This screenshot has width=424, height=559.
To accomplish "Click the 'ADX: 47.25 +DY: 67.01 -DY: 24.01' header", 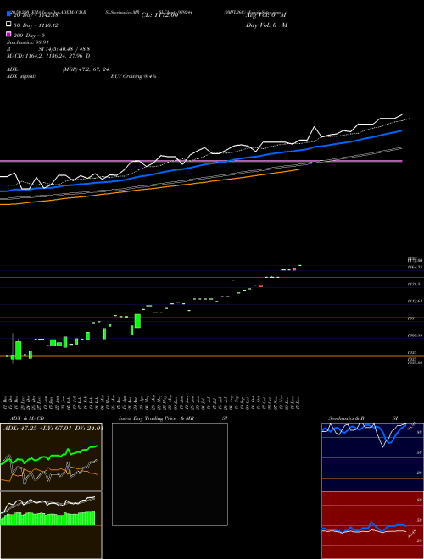I will point(53,428).
